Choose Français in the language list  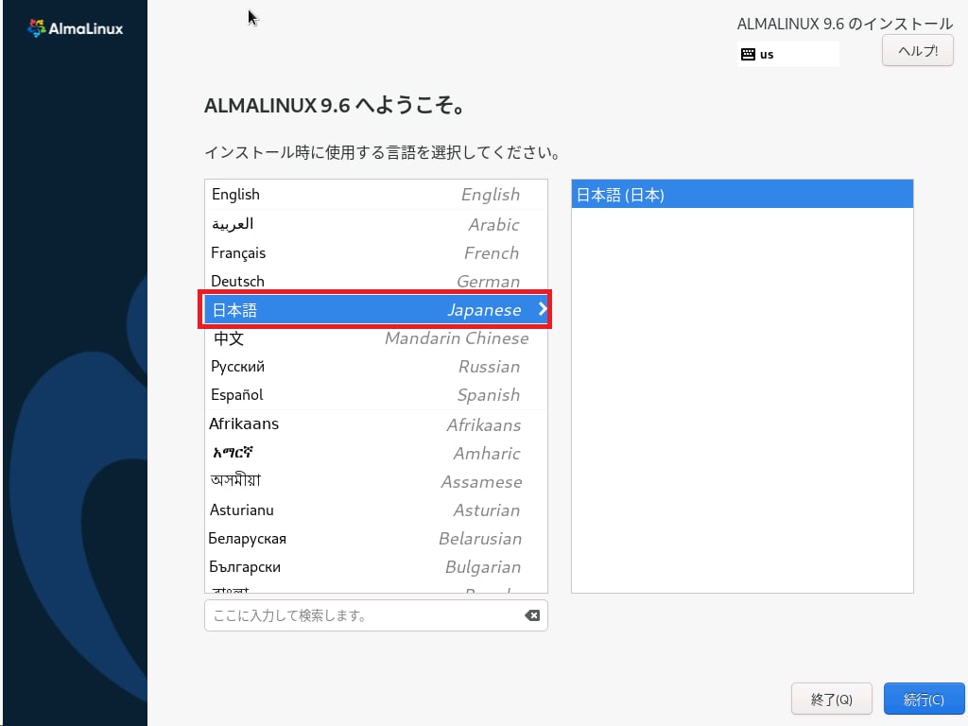click(x=375, y=253)
